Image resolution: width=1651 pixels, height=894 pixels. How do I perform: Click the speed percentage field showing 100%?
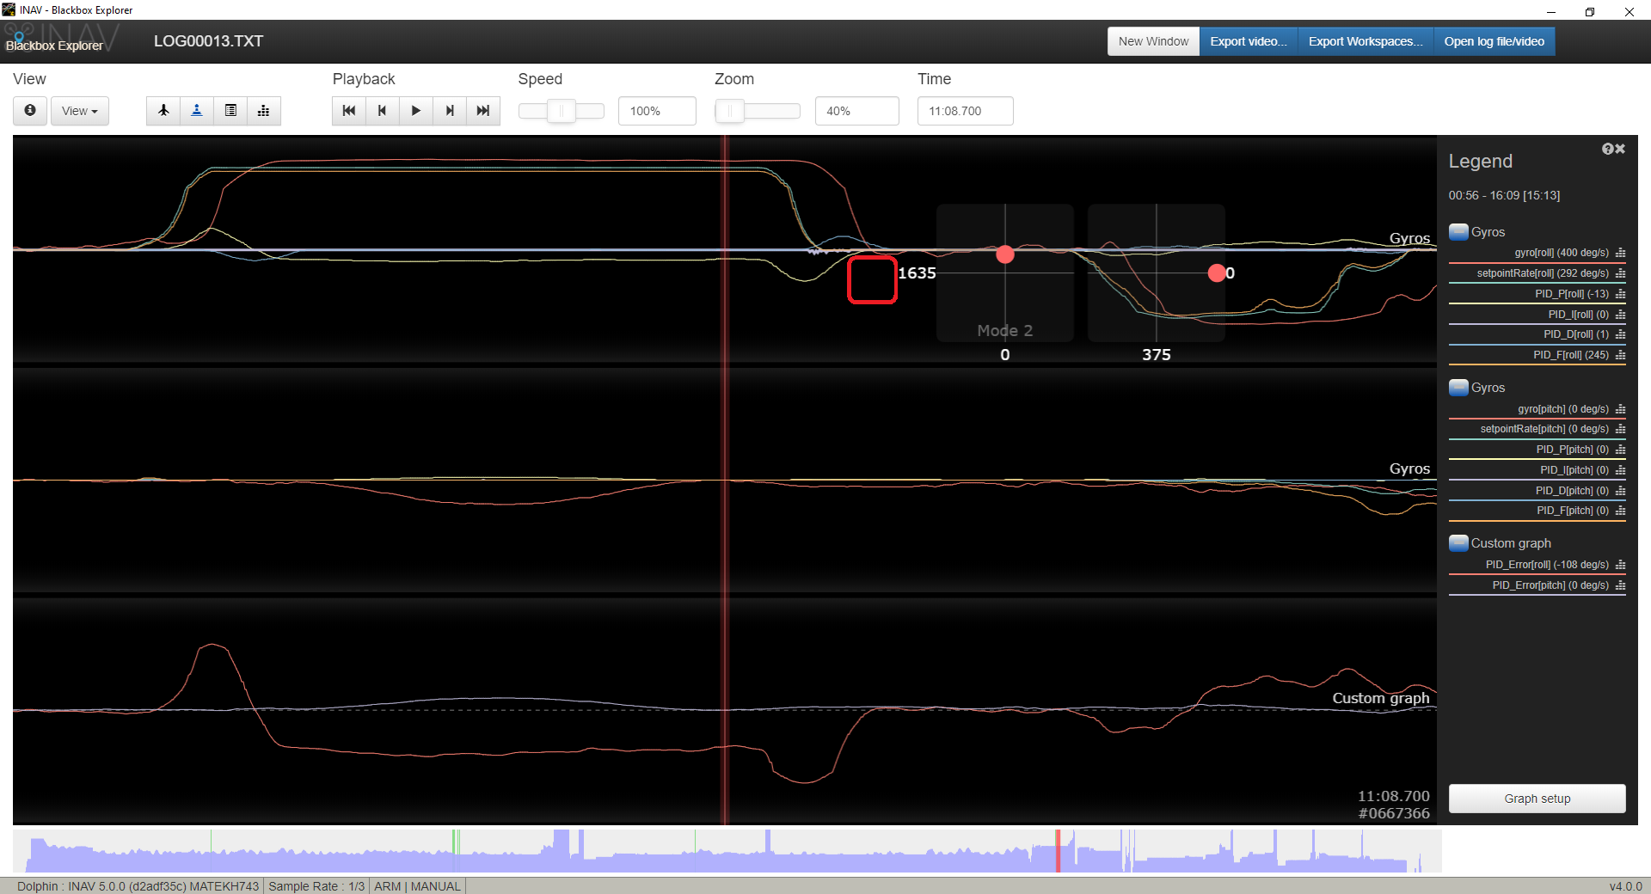coord(657,111)
